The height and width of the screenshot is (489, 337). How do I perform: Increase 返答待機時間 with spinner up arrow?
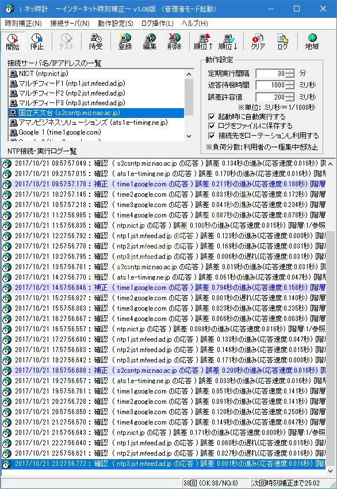pyautogui.click(x=290, y=83)
